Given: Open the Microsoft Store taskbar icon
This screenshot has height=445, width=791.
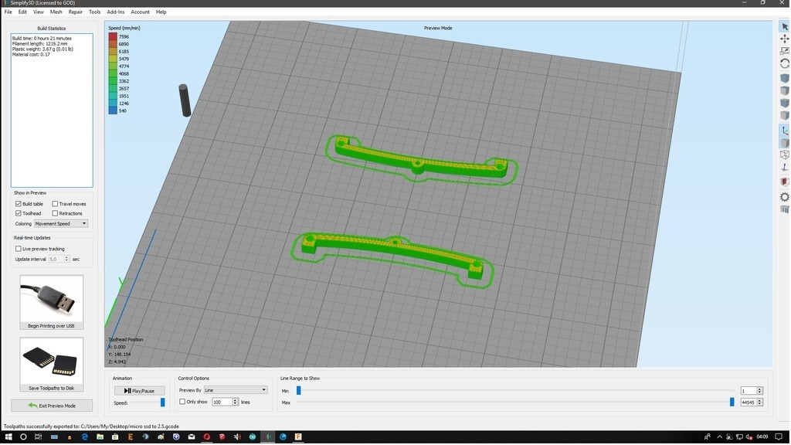Looking at the screenshot, I should click(x=115, y=437).
